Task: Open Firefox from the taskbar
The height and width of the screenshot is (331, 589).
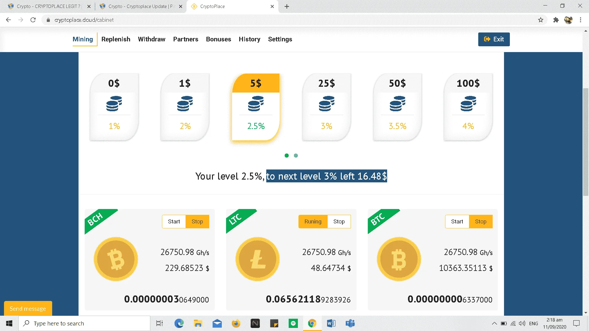Action: point(236,323)
